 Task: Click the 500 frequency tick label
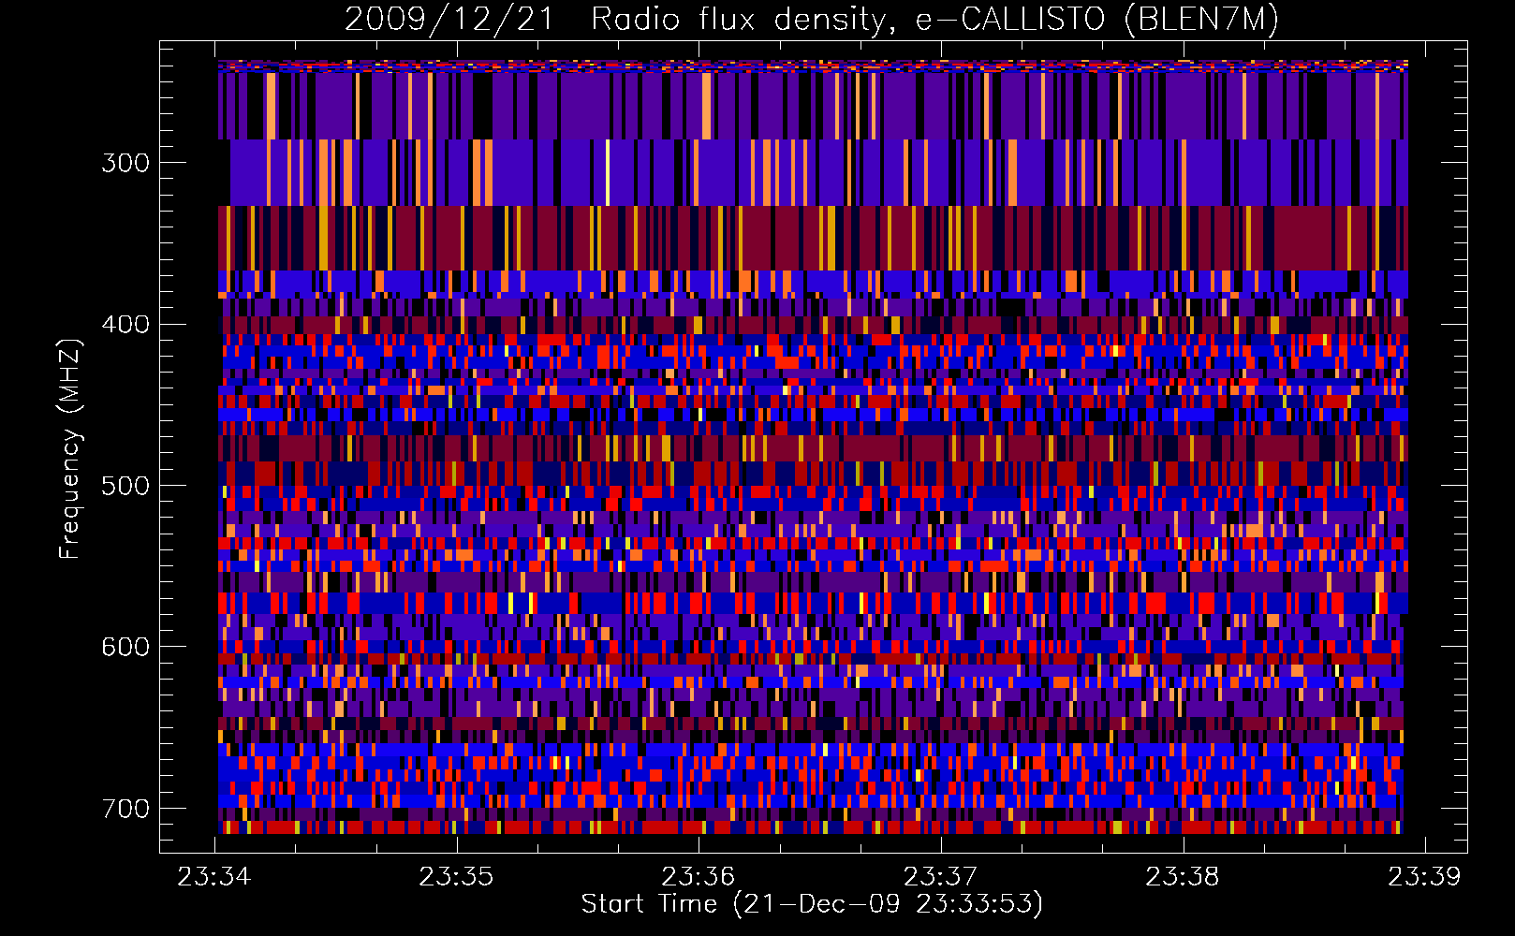pyautogui.click(x=125, y=486)
